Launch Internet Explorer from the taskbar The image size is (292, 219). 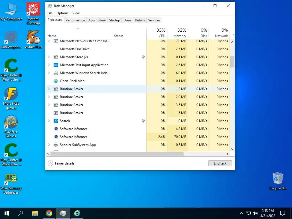point(77,213)
